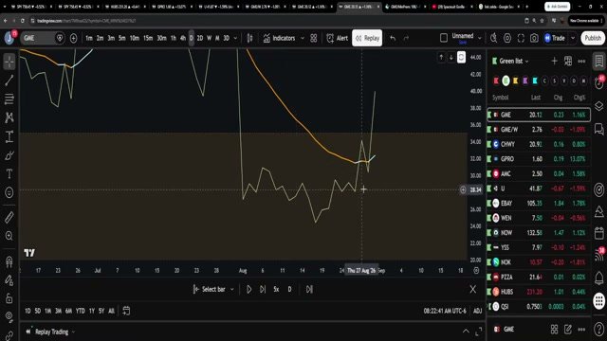This screenshot has width=607, height=341.
Task: Toggle Replay mode off
Action: coord(367,38)
